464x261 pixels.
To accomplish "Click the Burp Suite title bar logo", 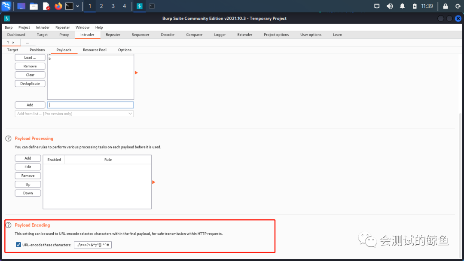I will (7, 18).
